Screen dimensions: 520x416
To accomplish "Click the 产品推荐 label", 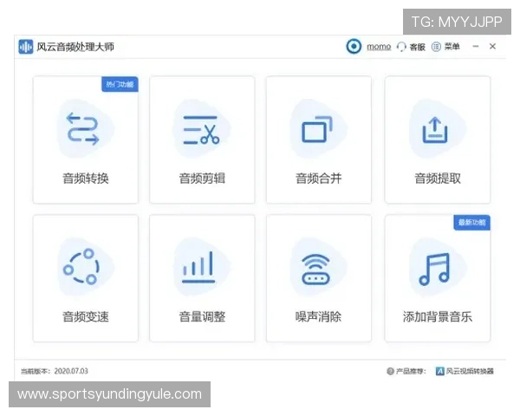I will point(411,371).
